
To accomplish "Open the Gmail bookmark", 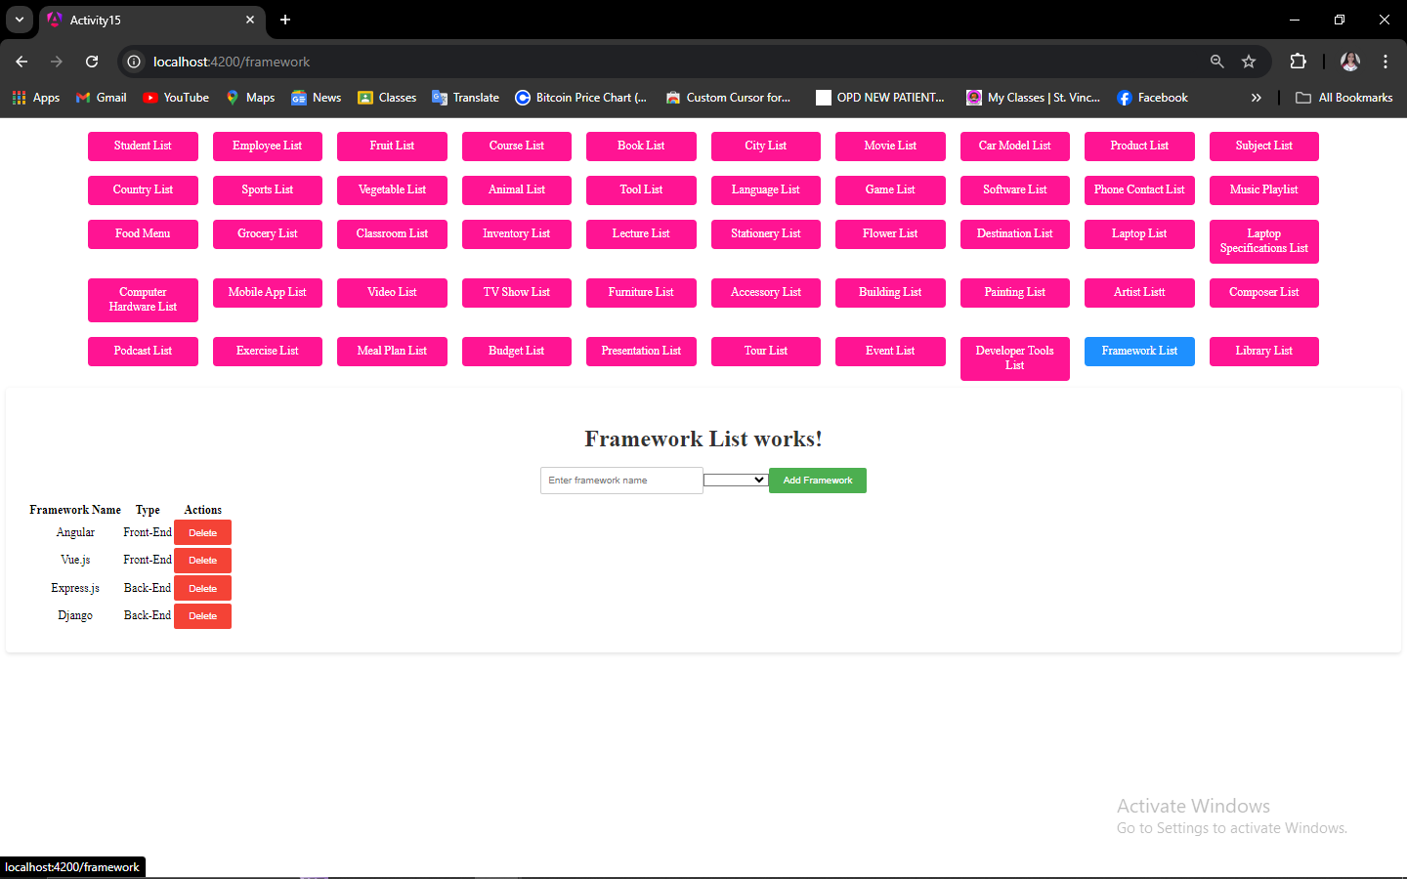I will coord(102,98).
